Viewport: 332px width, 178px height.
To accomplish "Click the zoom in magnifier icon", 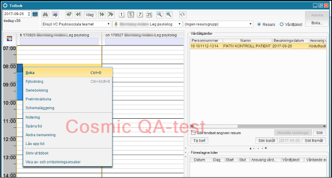I will pos(169,14).
